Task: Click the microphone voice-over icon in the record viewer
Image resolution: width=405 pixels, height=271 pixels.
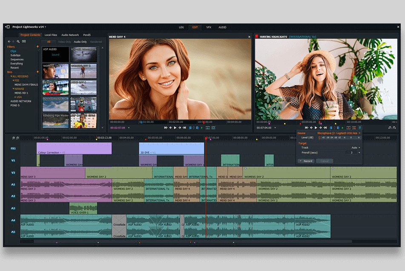Action: (360, 128)
